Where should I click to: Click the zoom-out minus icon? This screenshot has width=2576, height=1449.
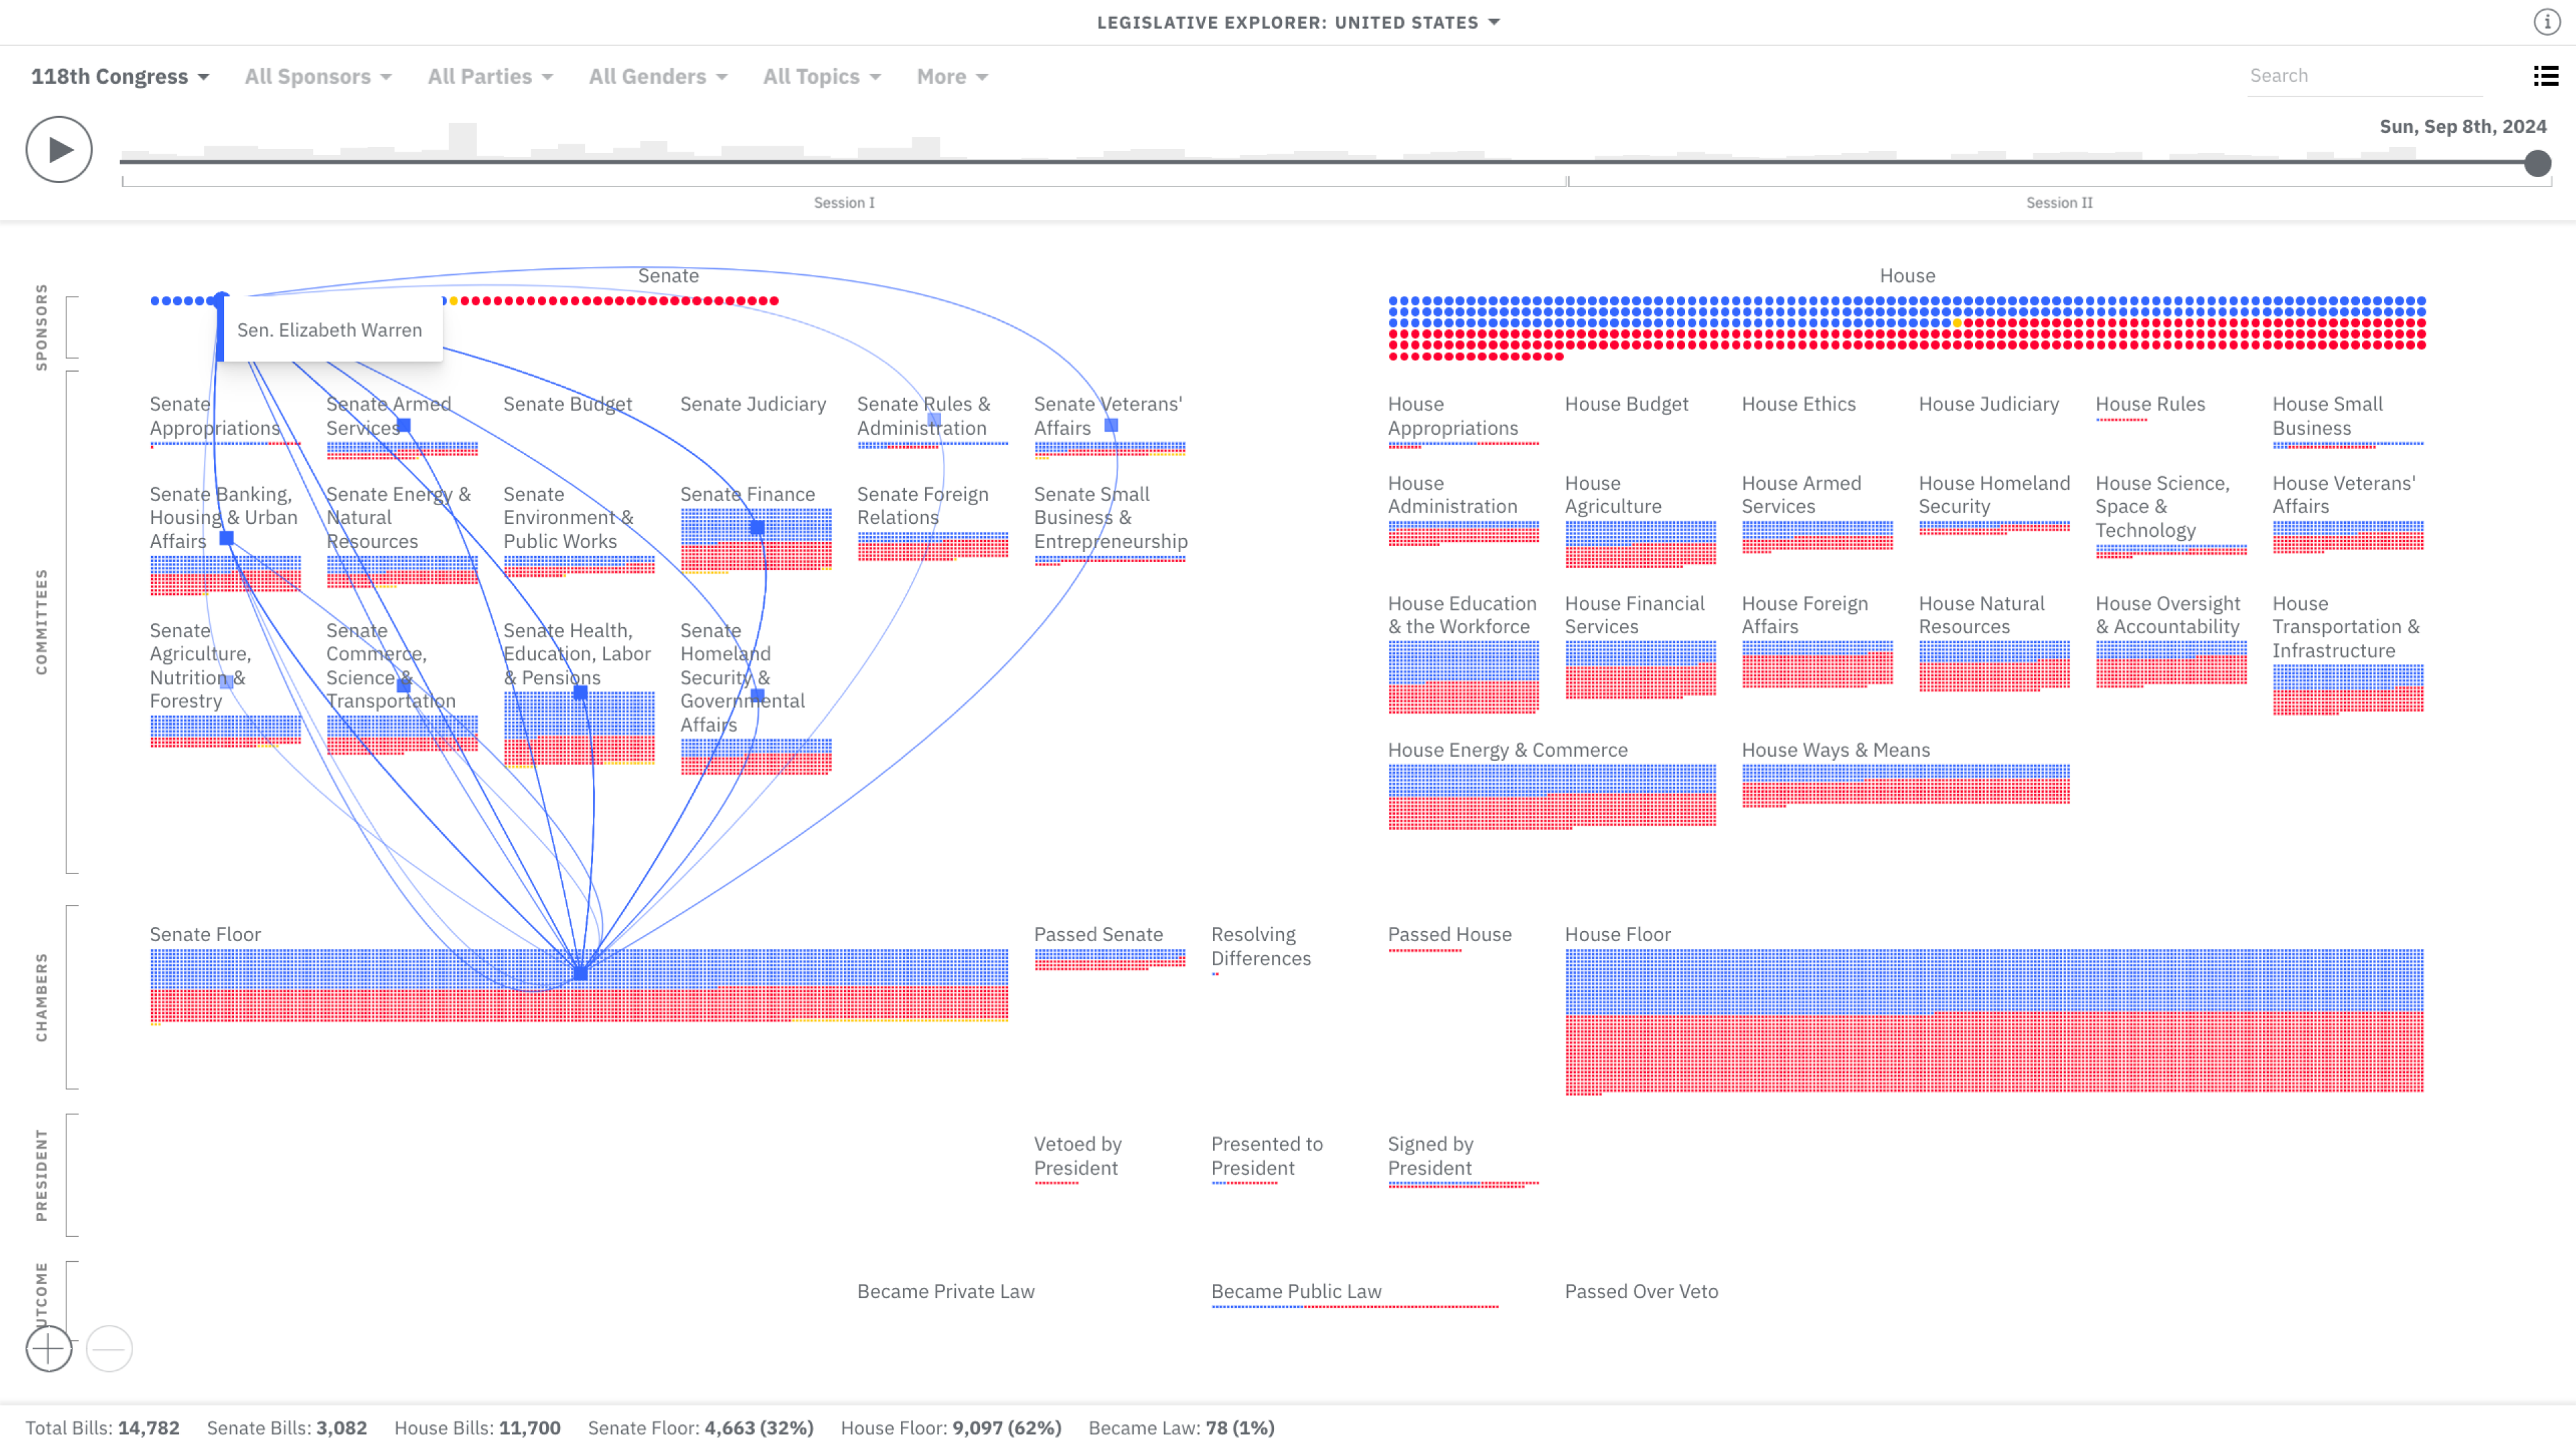[x=110, y=1348]
